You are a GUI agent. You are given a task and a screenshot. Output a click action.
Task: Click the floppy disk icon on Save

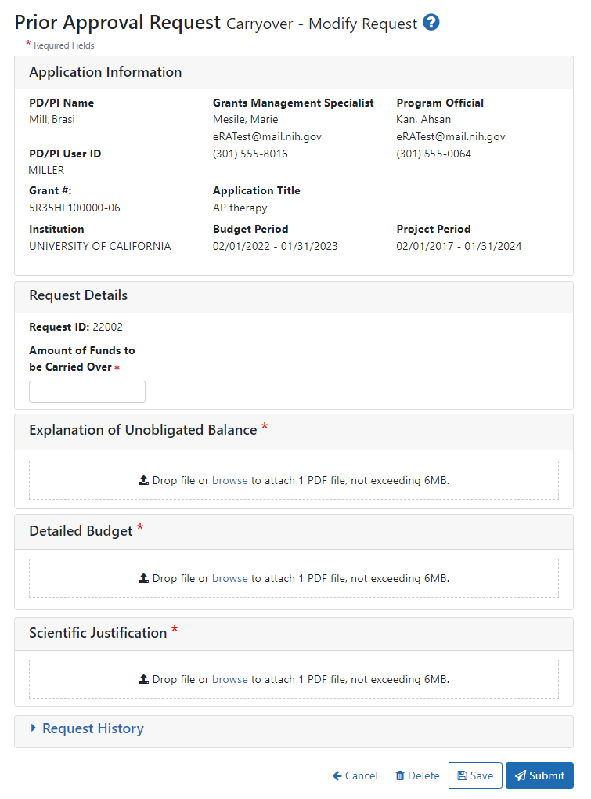tap(463, 775)
